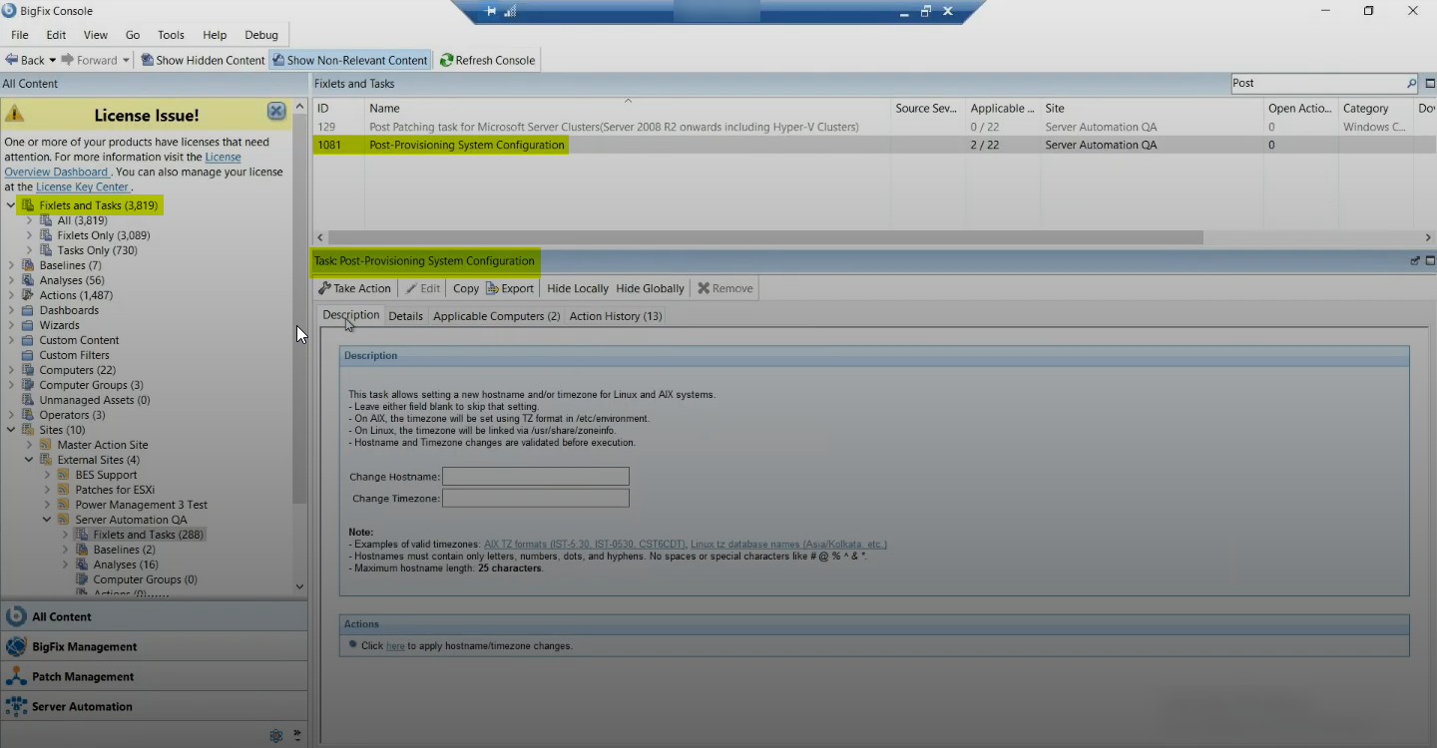Viewport: 1437px width, 748px height.
Task: Click the domain panel overflow chevron icon
Action: [x=296, y=736]
